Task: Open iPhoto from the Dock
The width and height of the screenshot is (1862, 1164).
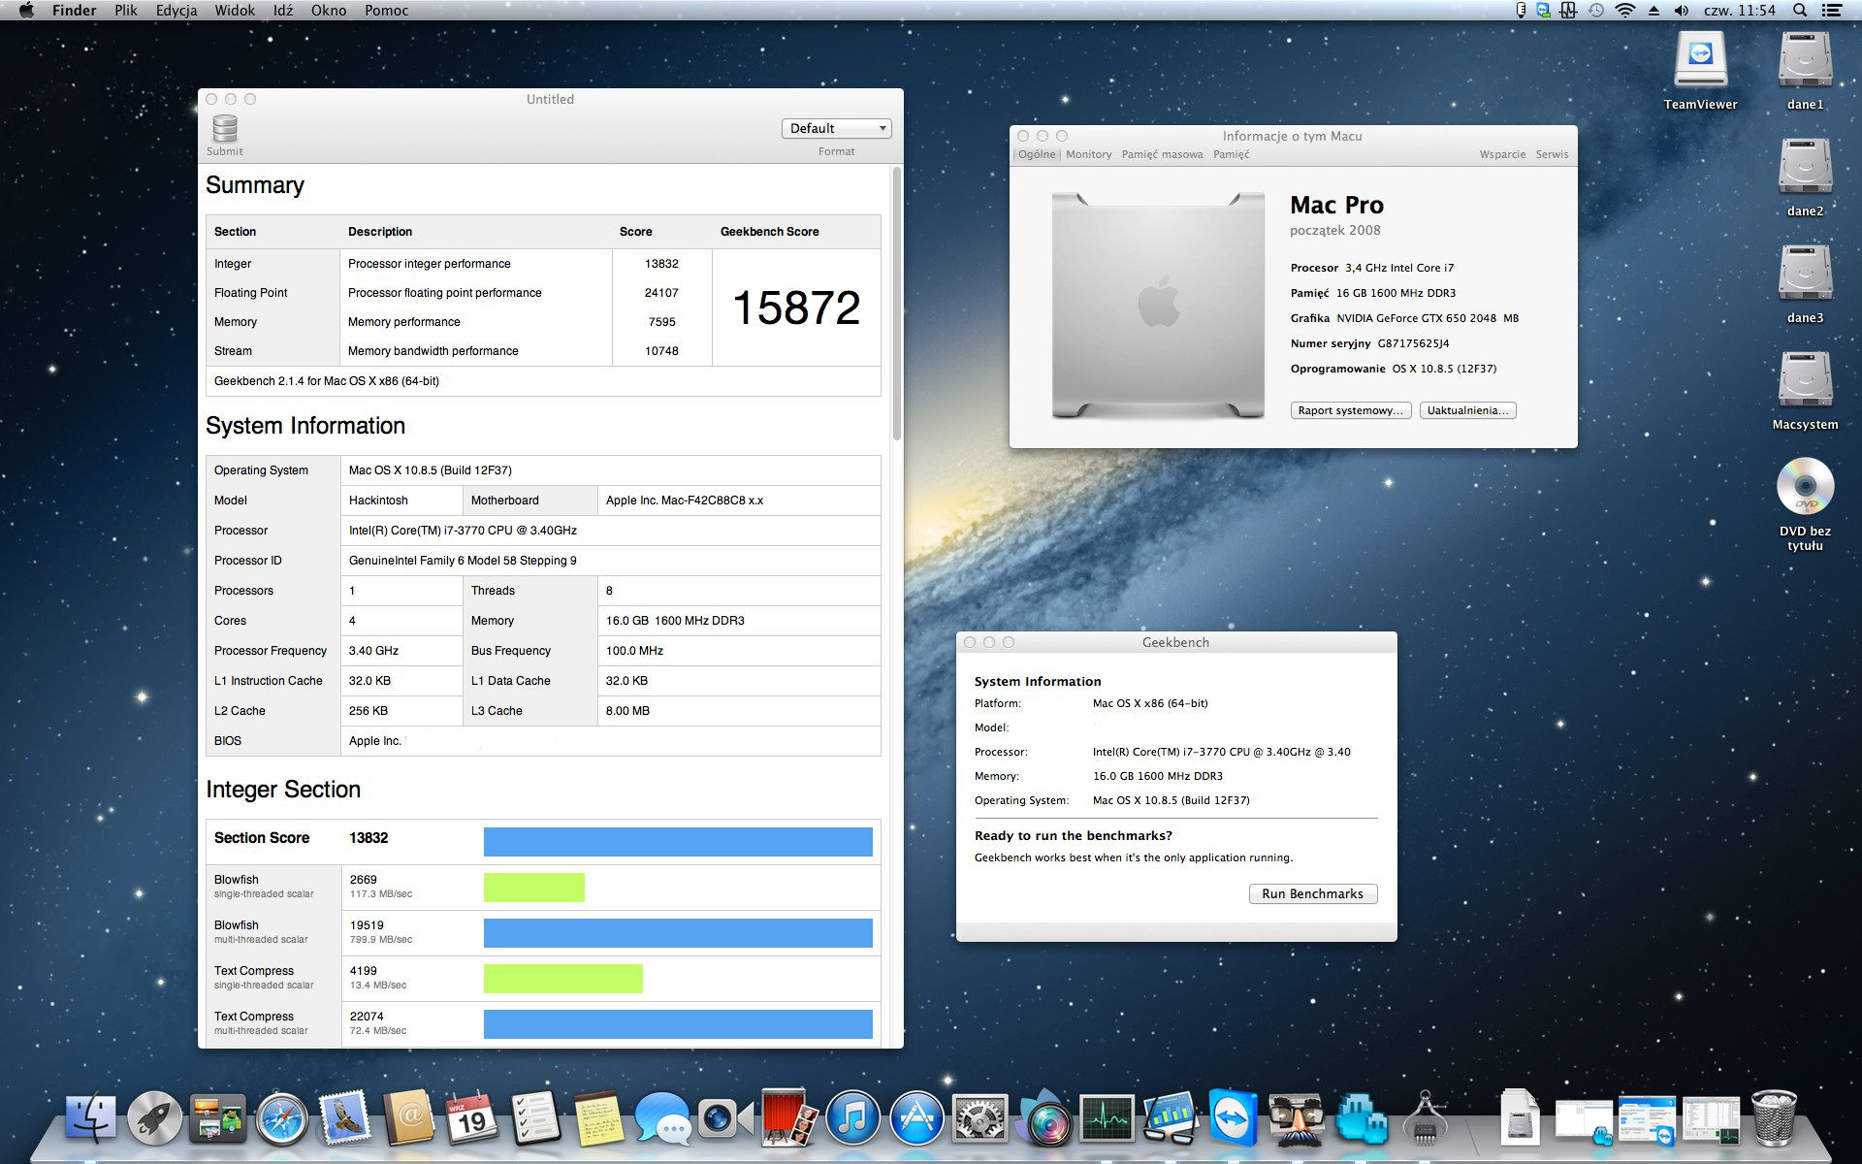Action: pyautogui.click(x=1043, y=1118)
